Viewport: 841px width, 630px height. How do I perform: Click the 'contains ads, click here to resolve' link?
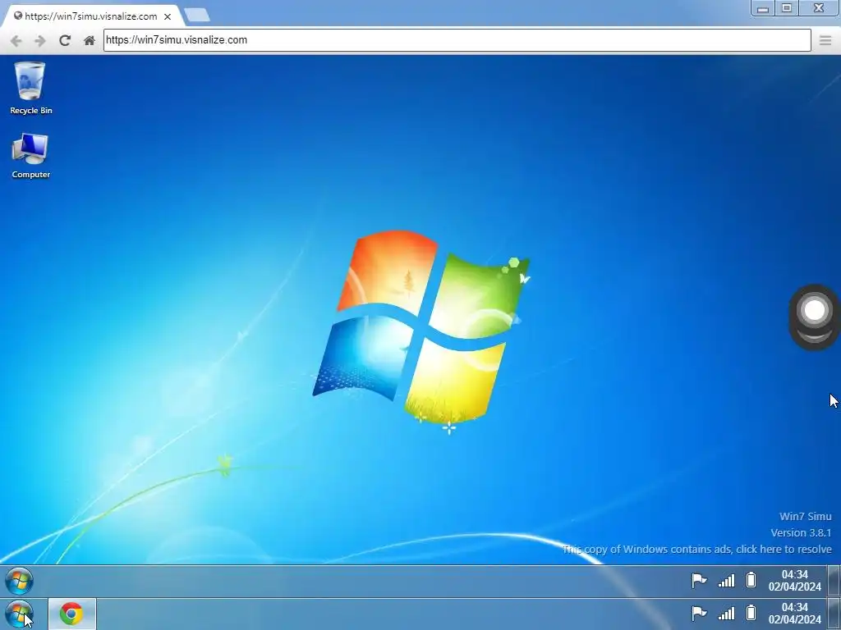(x=696, y=549)
